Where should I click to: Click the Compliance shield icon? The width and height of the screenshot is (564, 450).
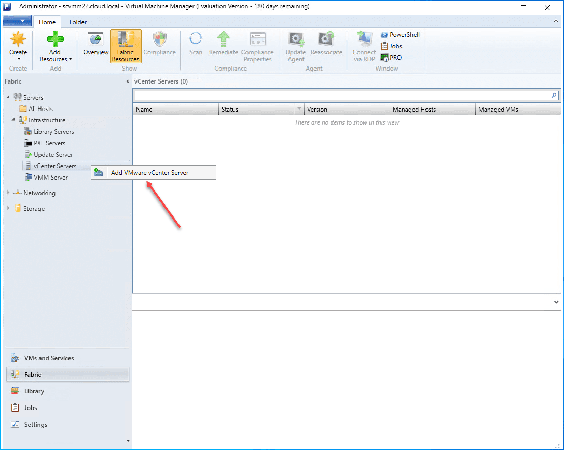pos(160,39)
